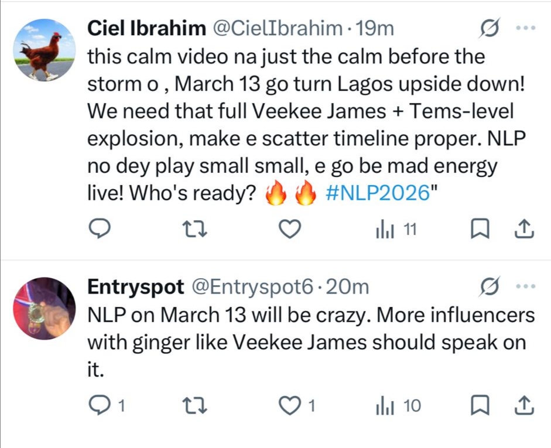Reply to Entryspot's tweet
Screen dimensions: 551x448
click(101, 405)
